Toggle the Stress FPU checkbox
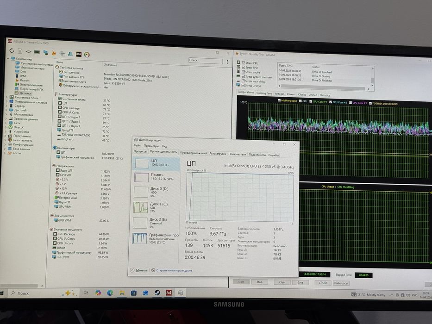The image size is (432, 324). [x=244, y=67]
